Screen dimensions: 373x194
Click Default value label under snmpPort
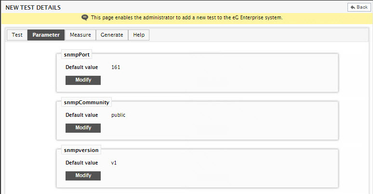tap(82, 67)
